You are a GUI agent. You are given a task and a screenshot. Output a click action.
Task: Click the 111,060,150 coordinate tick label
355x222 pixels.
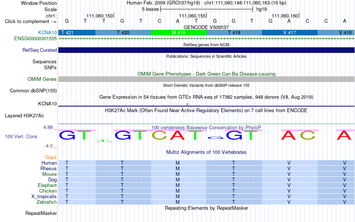[99, 16]
